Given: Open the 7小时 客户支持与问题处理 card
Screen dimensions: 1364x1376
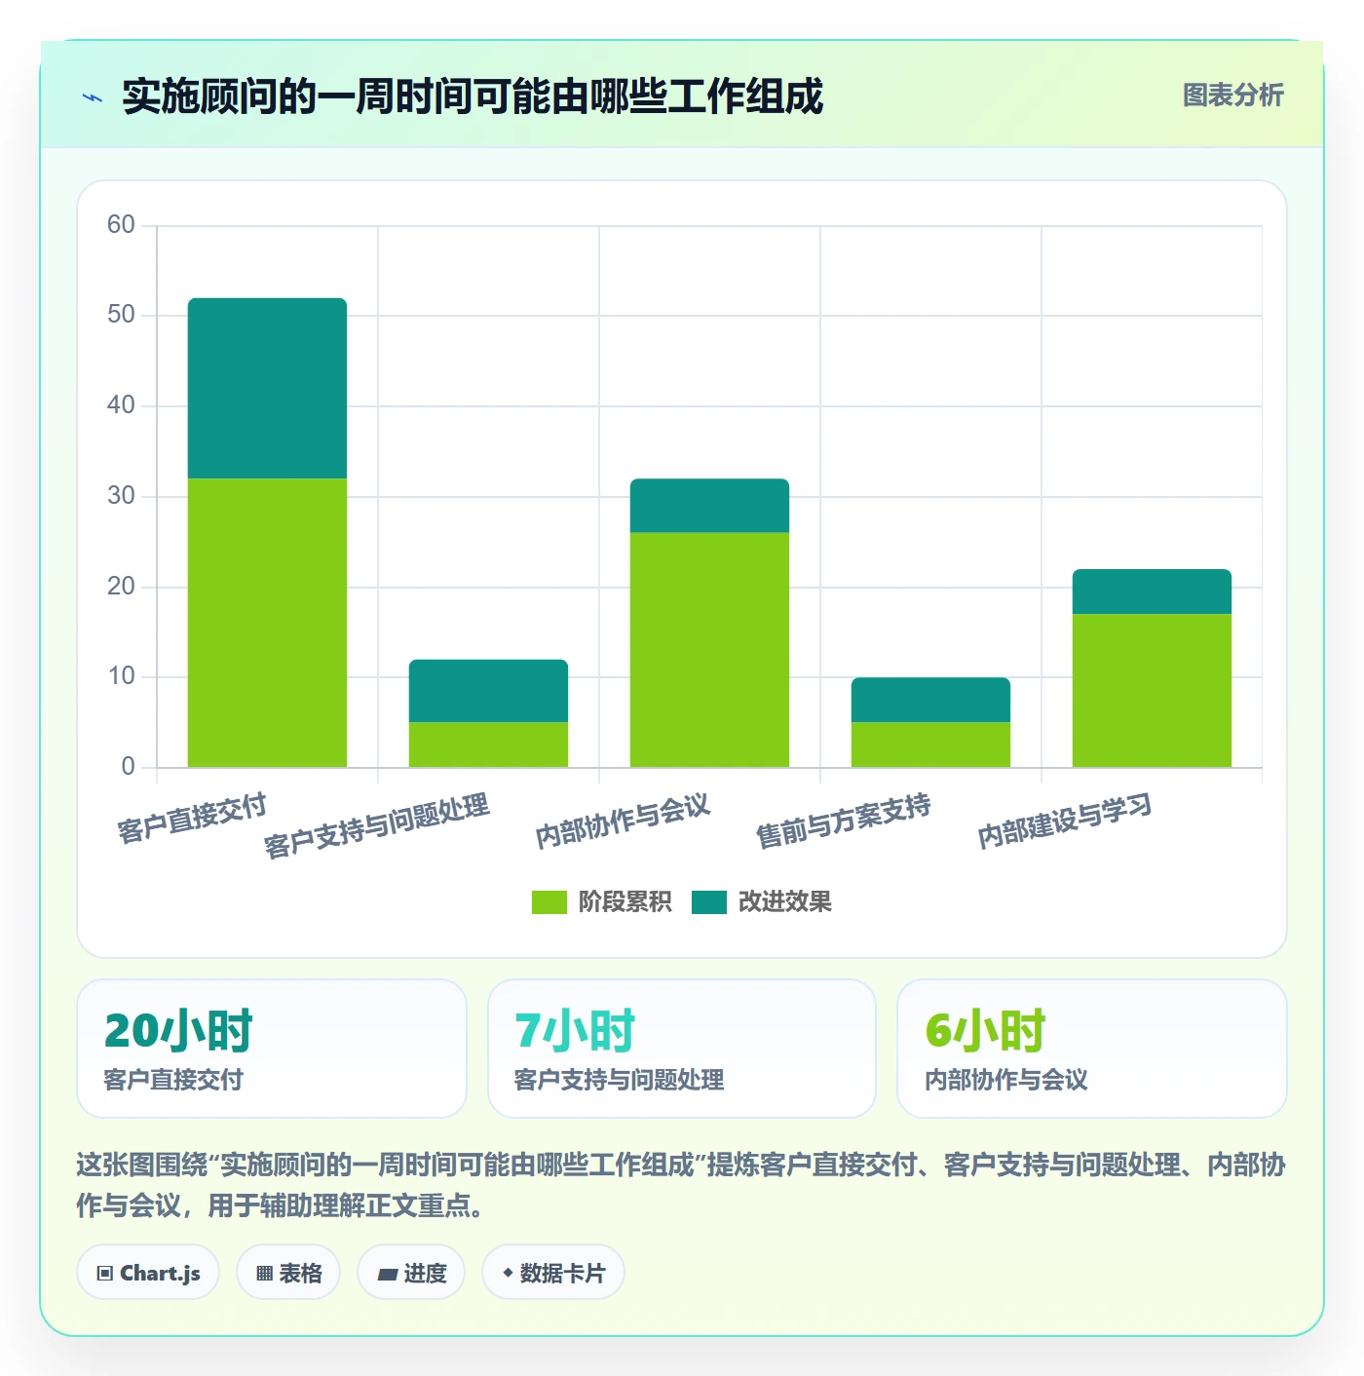Looking at the screenshot, I should [x=682, y=1049].
